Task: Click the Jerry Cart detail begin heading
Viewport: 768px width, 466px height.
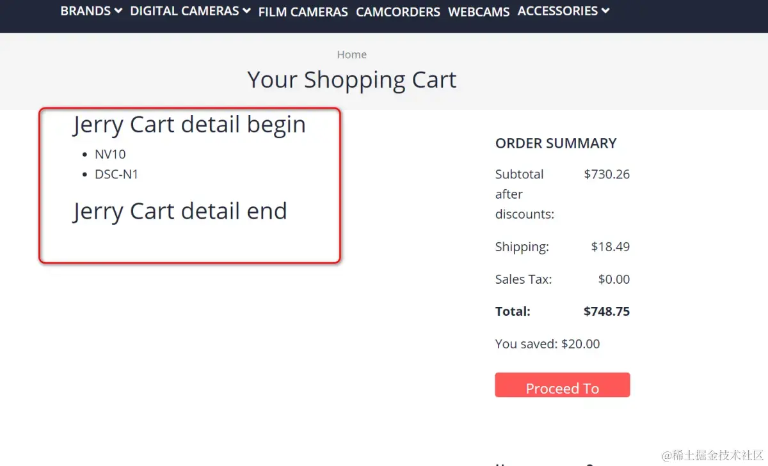Action: click(x=189, y=125)
